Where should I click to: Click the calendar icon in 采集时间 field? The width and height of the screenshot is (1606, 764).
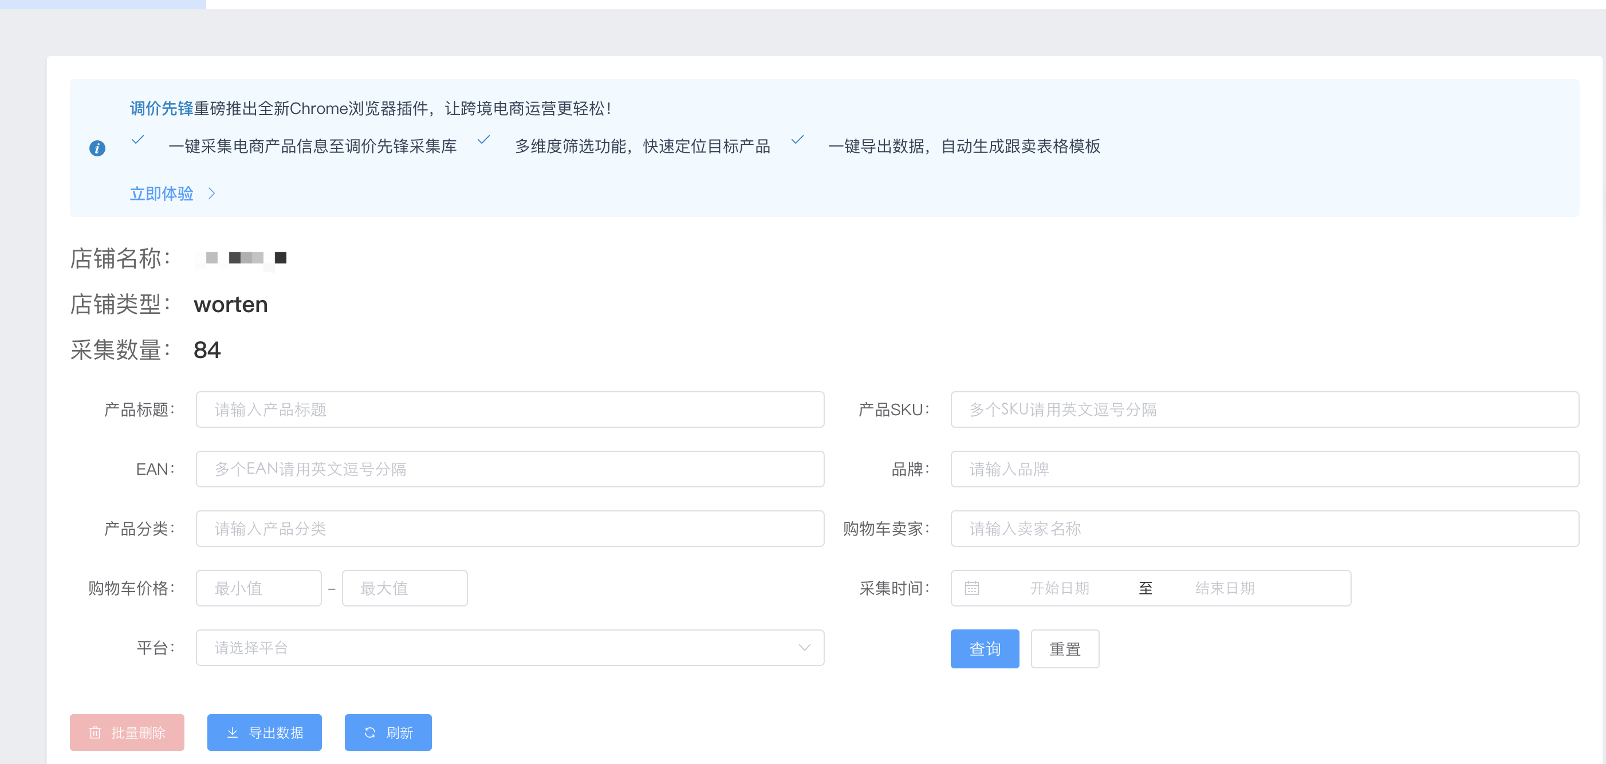pyautogui.click(x=973, y=588)
